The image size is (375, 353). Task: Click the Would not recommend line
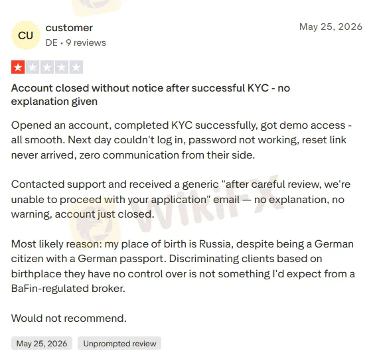point(68,318)
